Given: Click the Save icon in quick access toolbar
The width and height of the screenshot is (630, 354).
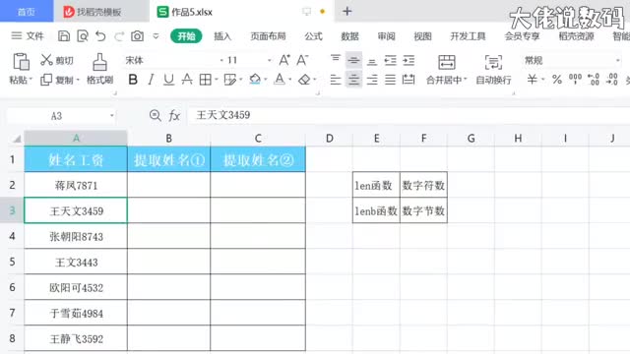Looking at the screenshot, I should (63, 36).
